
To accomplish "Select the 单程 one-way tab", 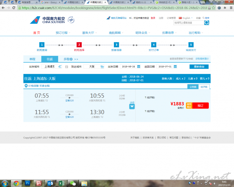I will click(x=32, y=59).
